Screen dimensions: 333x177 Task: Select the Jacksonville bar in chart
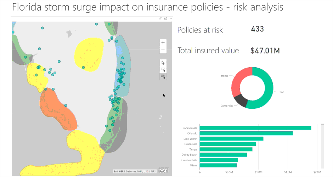255,128
